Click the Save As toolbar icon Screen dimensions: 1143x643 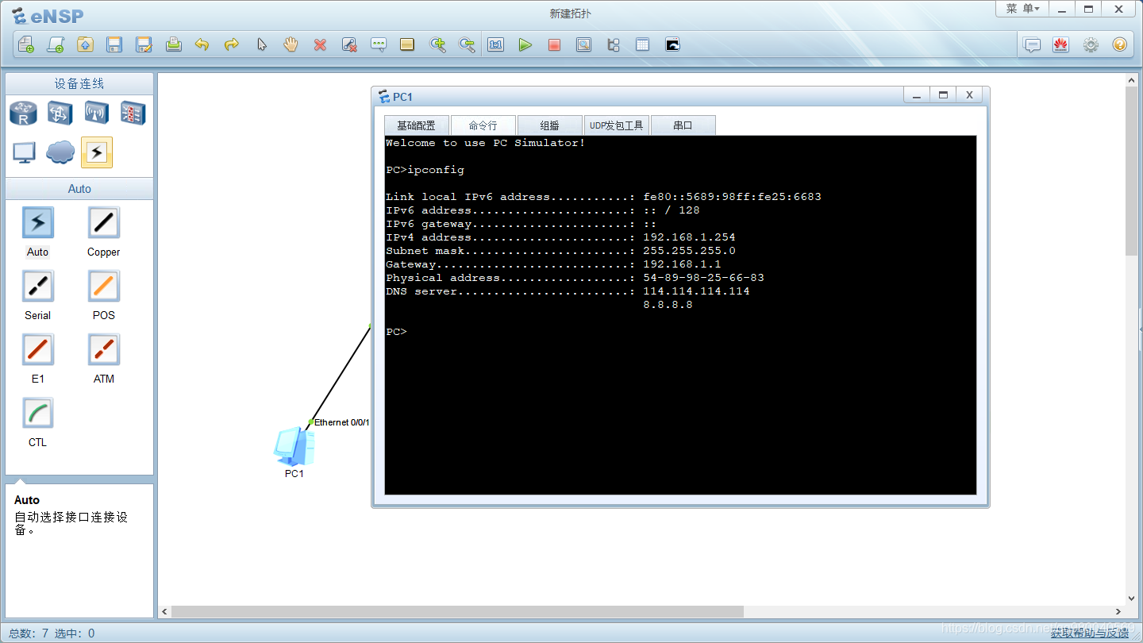[x=144, y=44]
